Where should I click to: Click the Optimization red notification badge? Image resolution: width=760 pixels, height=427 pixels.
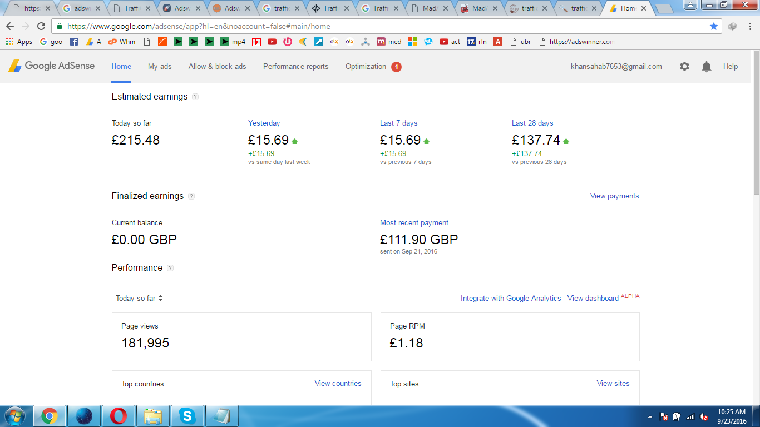click(x=396, y=67)
